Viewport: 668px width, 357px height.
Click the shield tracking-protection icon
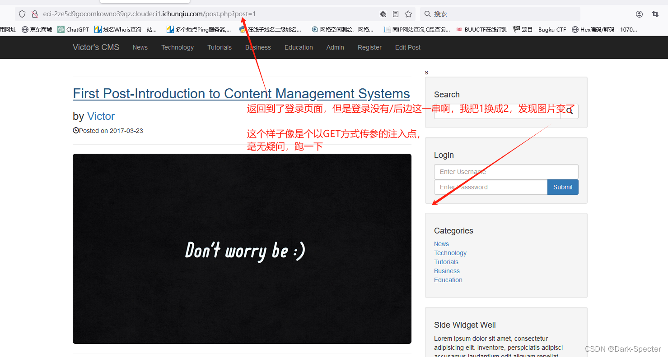point(22,14)
